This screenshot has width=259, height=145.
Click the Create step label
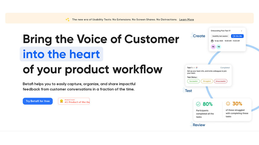coord(199,36)
